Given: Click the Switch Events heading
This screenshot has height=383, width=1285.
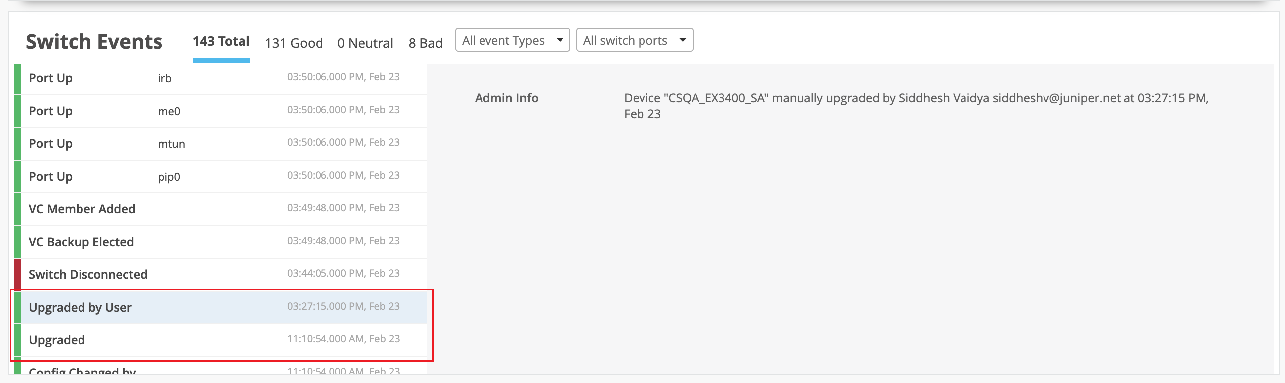Looking at the screenshot, I should click(94, 42).
